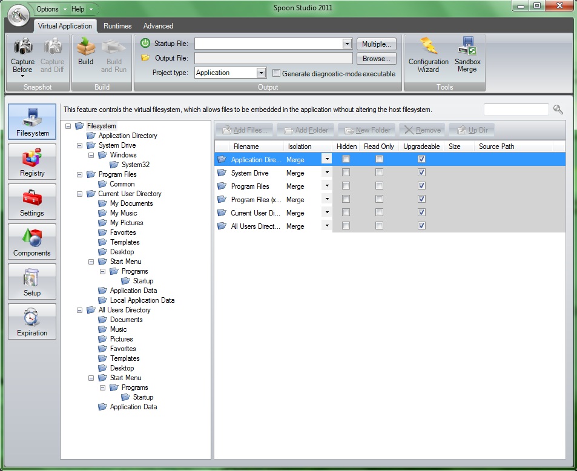
Task: Open the Options menu
Action: pyautogui.click(x=51, y=9)
